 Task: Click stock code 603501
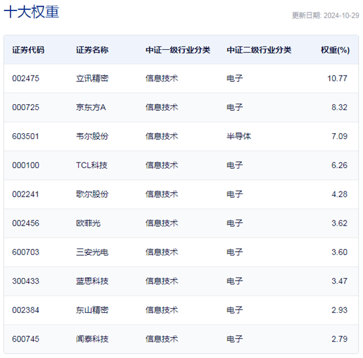[26, 136]
